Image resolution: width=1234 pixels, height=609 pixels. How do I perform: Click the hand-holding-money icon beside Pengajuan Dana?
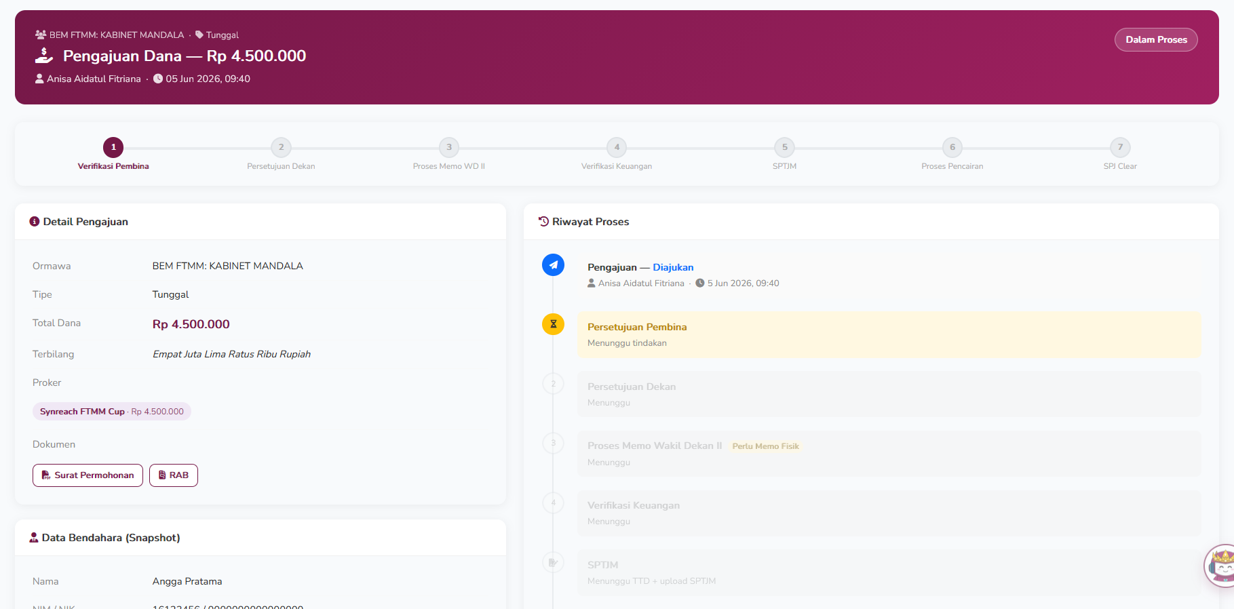click(44, 56)
